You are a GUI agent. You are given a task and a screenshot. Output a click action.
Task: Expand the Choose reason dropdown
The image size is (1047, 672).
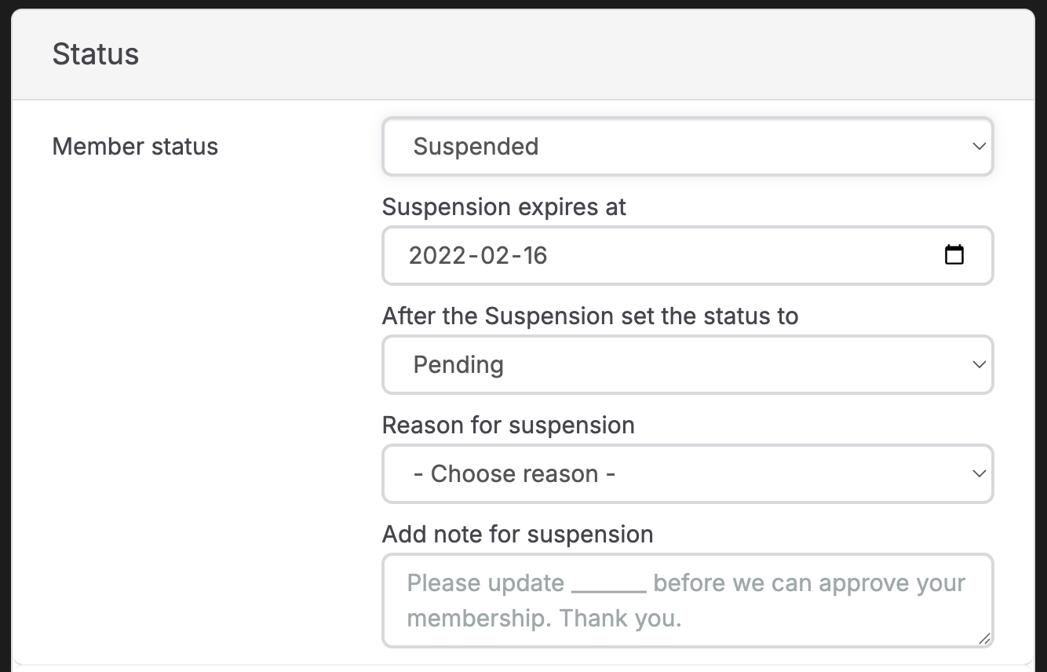687,474
